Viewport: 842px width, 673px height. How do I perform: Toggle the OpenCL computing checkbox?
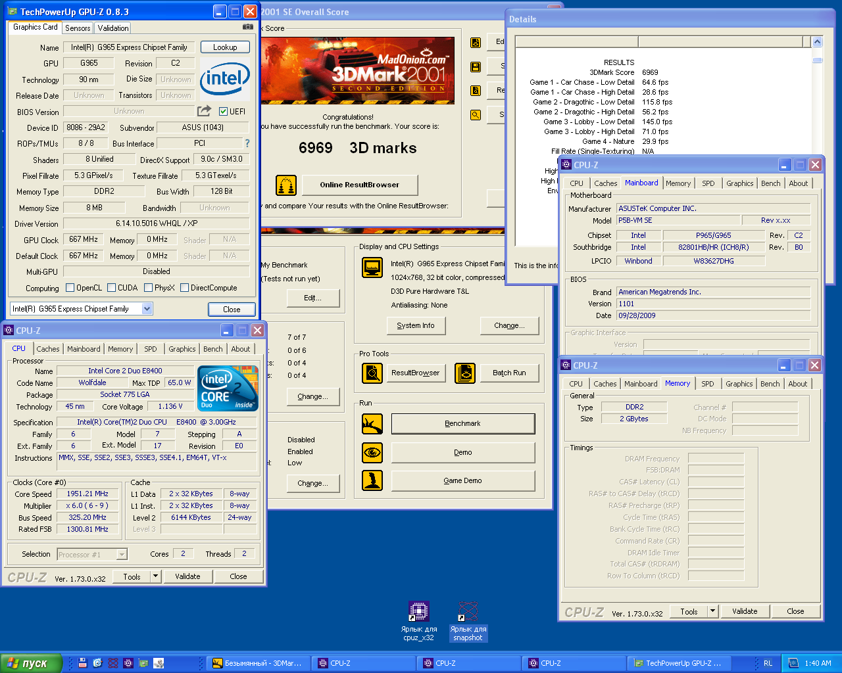[70, 288]
